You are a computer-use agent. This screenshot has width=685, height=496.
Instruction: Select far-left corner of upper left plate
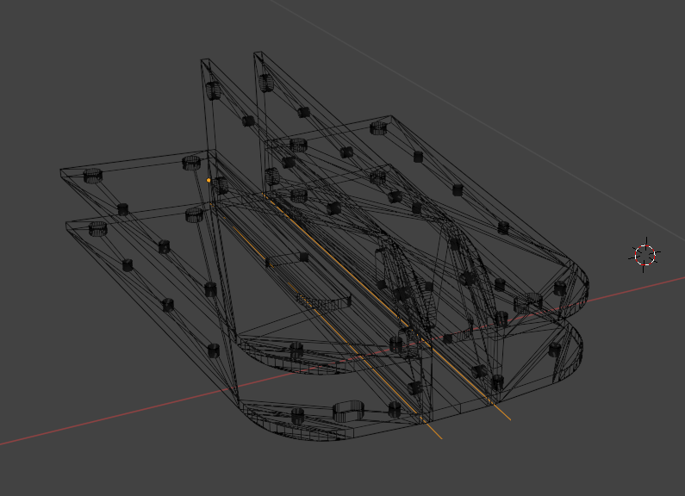tap(61, 172)
